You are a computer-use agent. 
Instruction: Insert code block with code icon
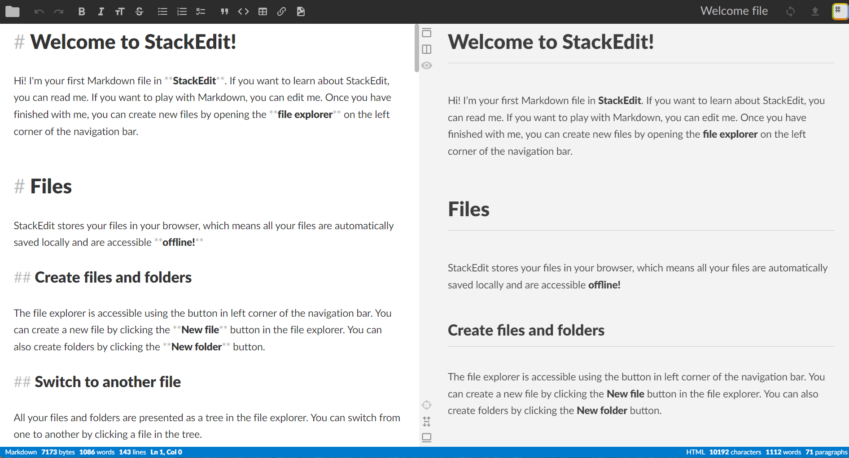pos(243,12)
